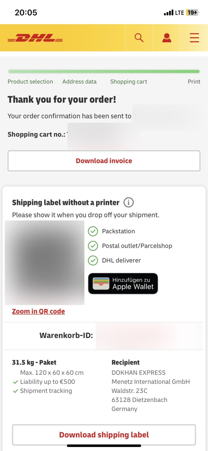Click the Zoom in QR code link
The width and height of the screenshot is (208, 451).
click(x=38, y=311)
